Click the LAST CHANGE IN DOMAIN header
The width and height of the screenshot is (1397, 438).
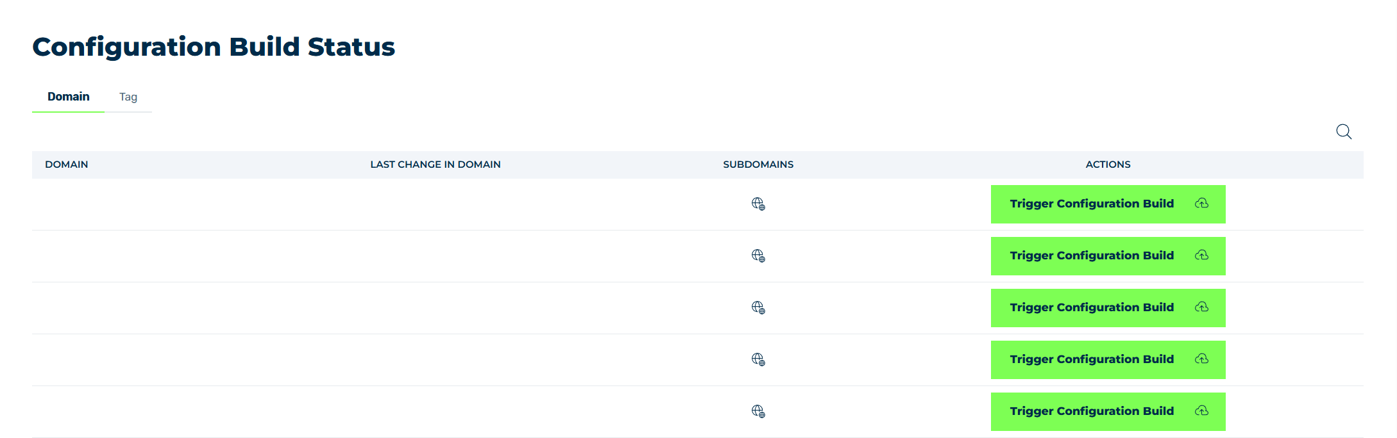click(x=436, y=165)
